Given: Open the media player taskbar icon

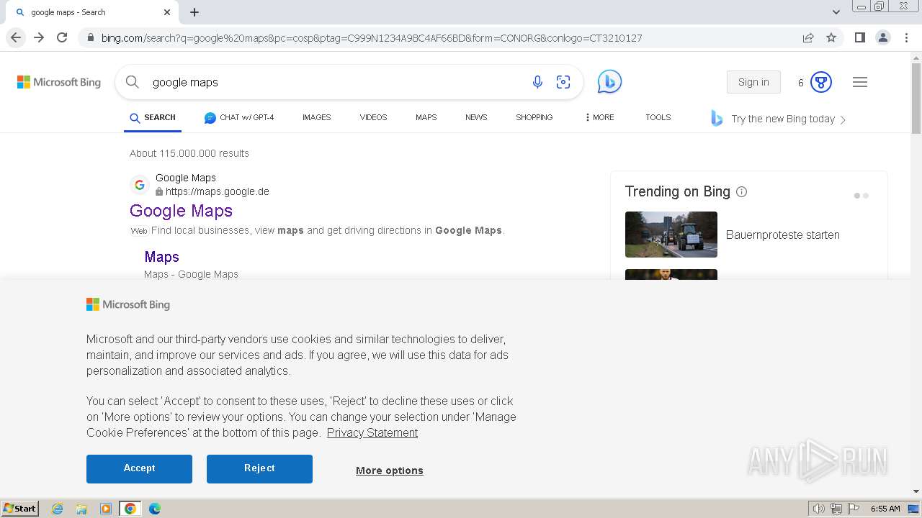Looking at the screenshot, I should click(x=106, y=509).
